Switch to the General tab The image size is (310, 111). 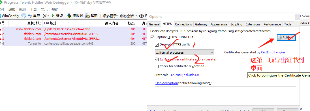click(154, 24)
